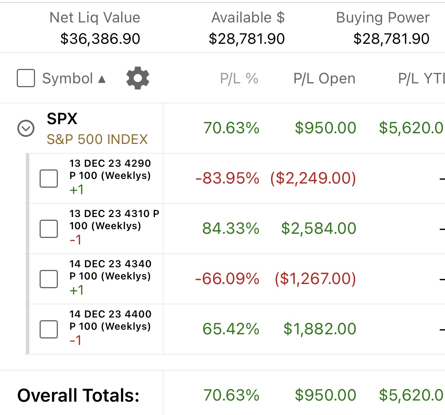Tick the checkbox for 13 DEC 4310 put

tap(48, 229)
